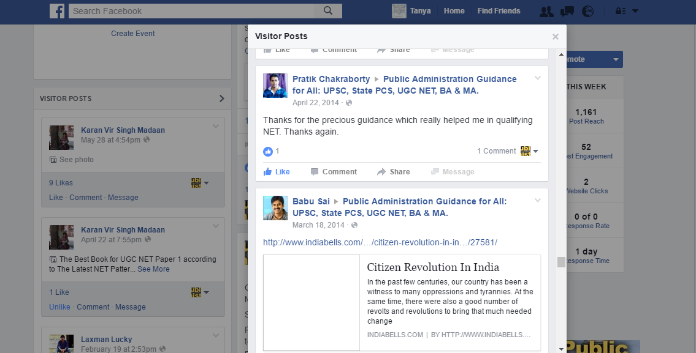Expand chevron on Karan's May 28 post
Viewport: 696px width, 353px height.
[216, 126]
